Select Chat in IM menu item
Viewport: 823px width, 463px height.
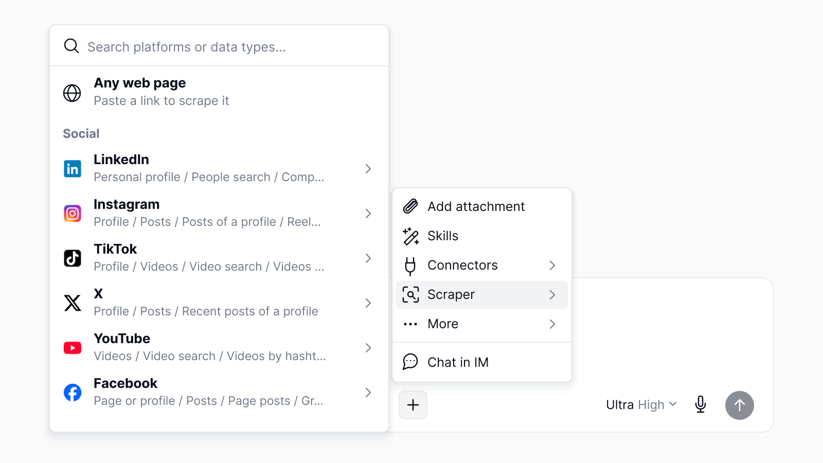(x=482, y=362)
